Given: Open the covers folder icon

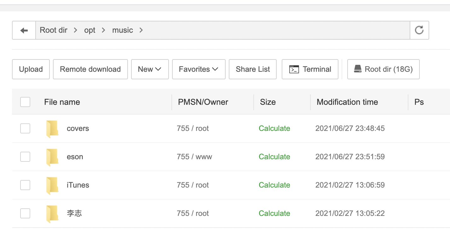Looking at the screenshot, I should coord(52,129).
